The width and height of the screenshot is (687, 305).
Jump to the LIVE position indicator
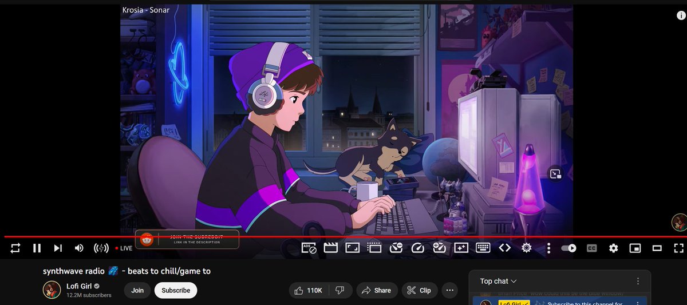[124, 248]
